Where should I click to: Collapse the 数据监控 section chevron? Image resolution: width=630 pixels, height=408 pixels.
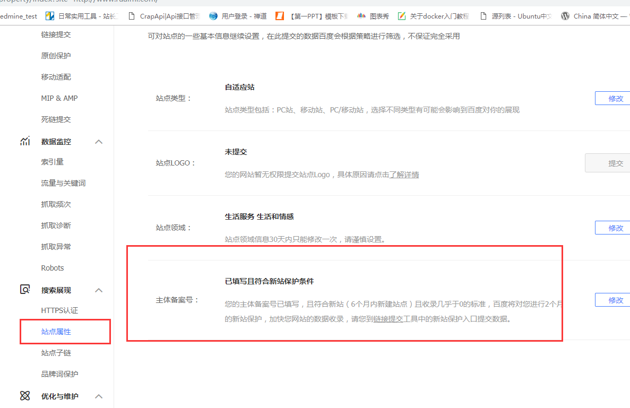pos(99,141)
